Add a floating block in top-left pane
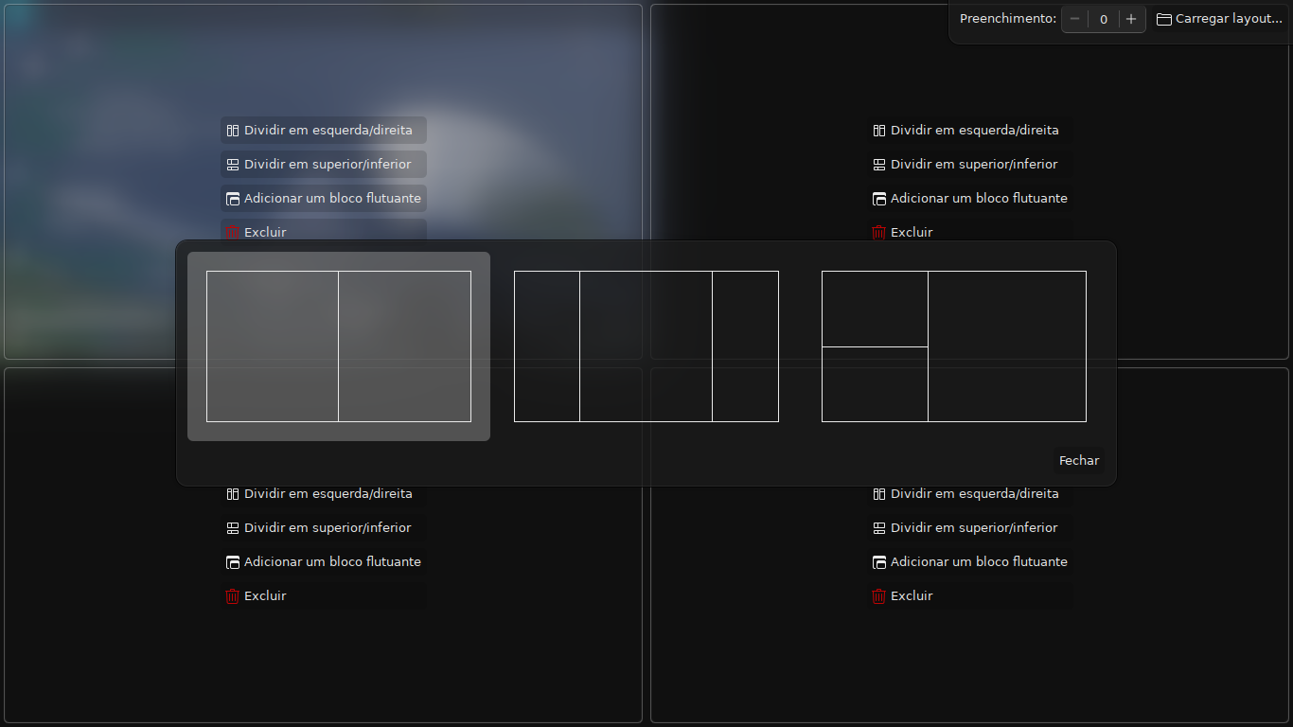 [x=324, y=199]
